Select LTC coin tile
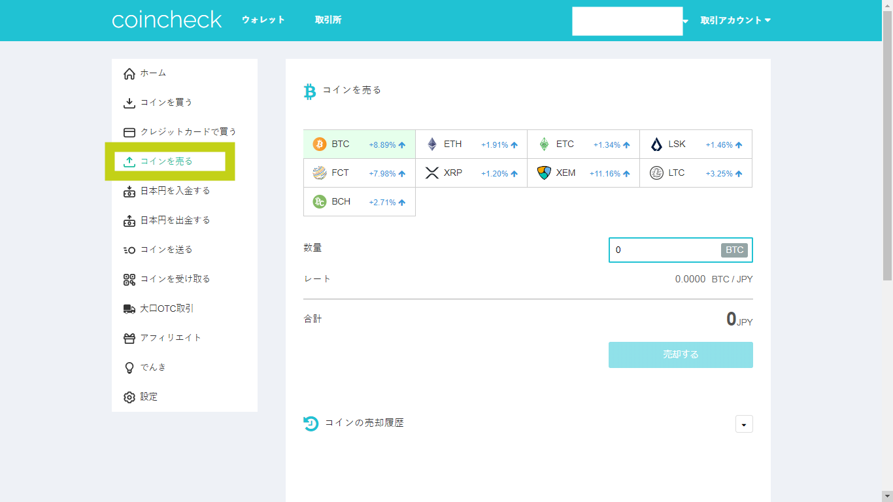Viewport: 893px width, 502px height. point(696,173)
